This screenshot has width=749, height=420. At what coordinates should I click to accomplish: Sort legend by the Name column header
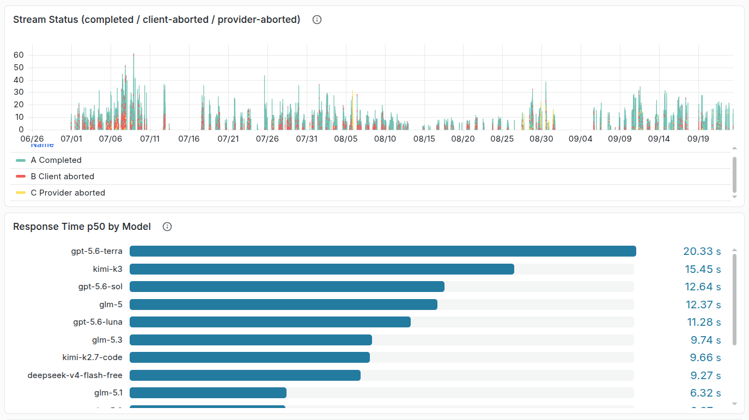pos(42,145)
